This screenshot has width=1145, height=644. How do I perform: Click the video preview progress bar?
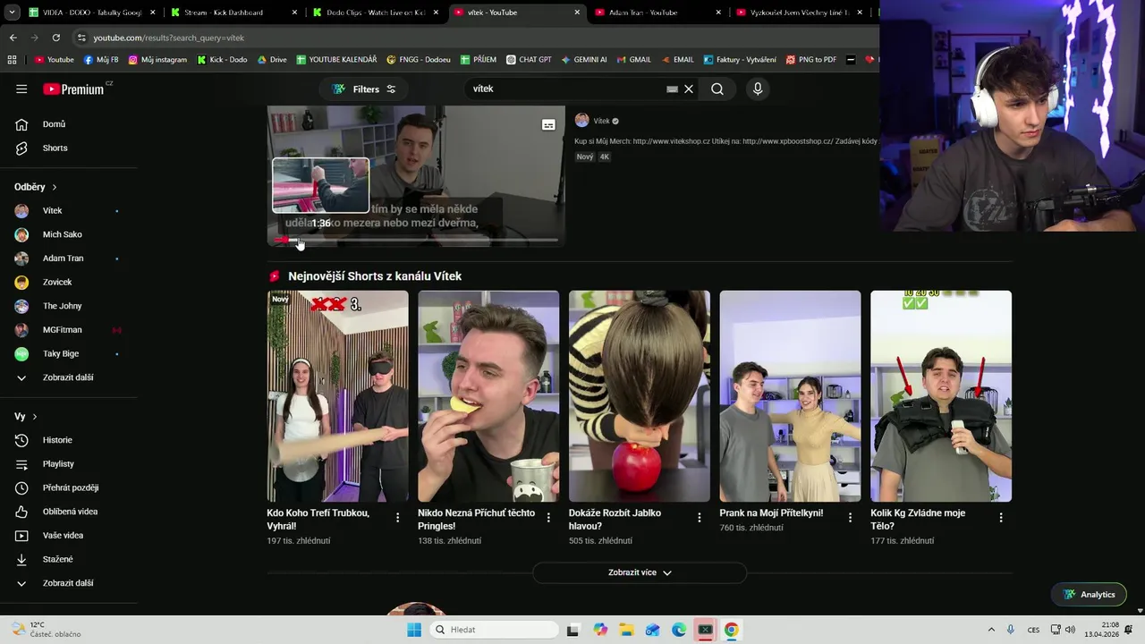(417, 240)
